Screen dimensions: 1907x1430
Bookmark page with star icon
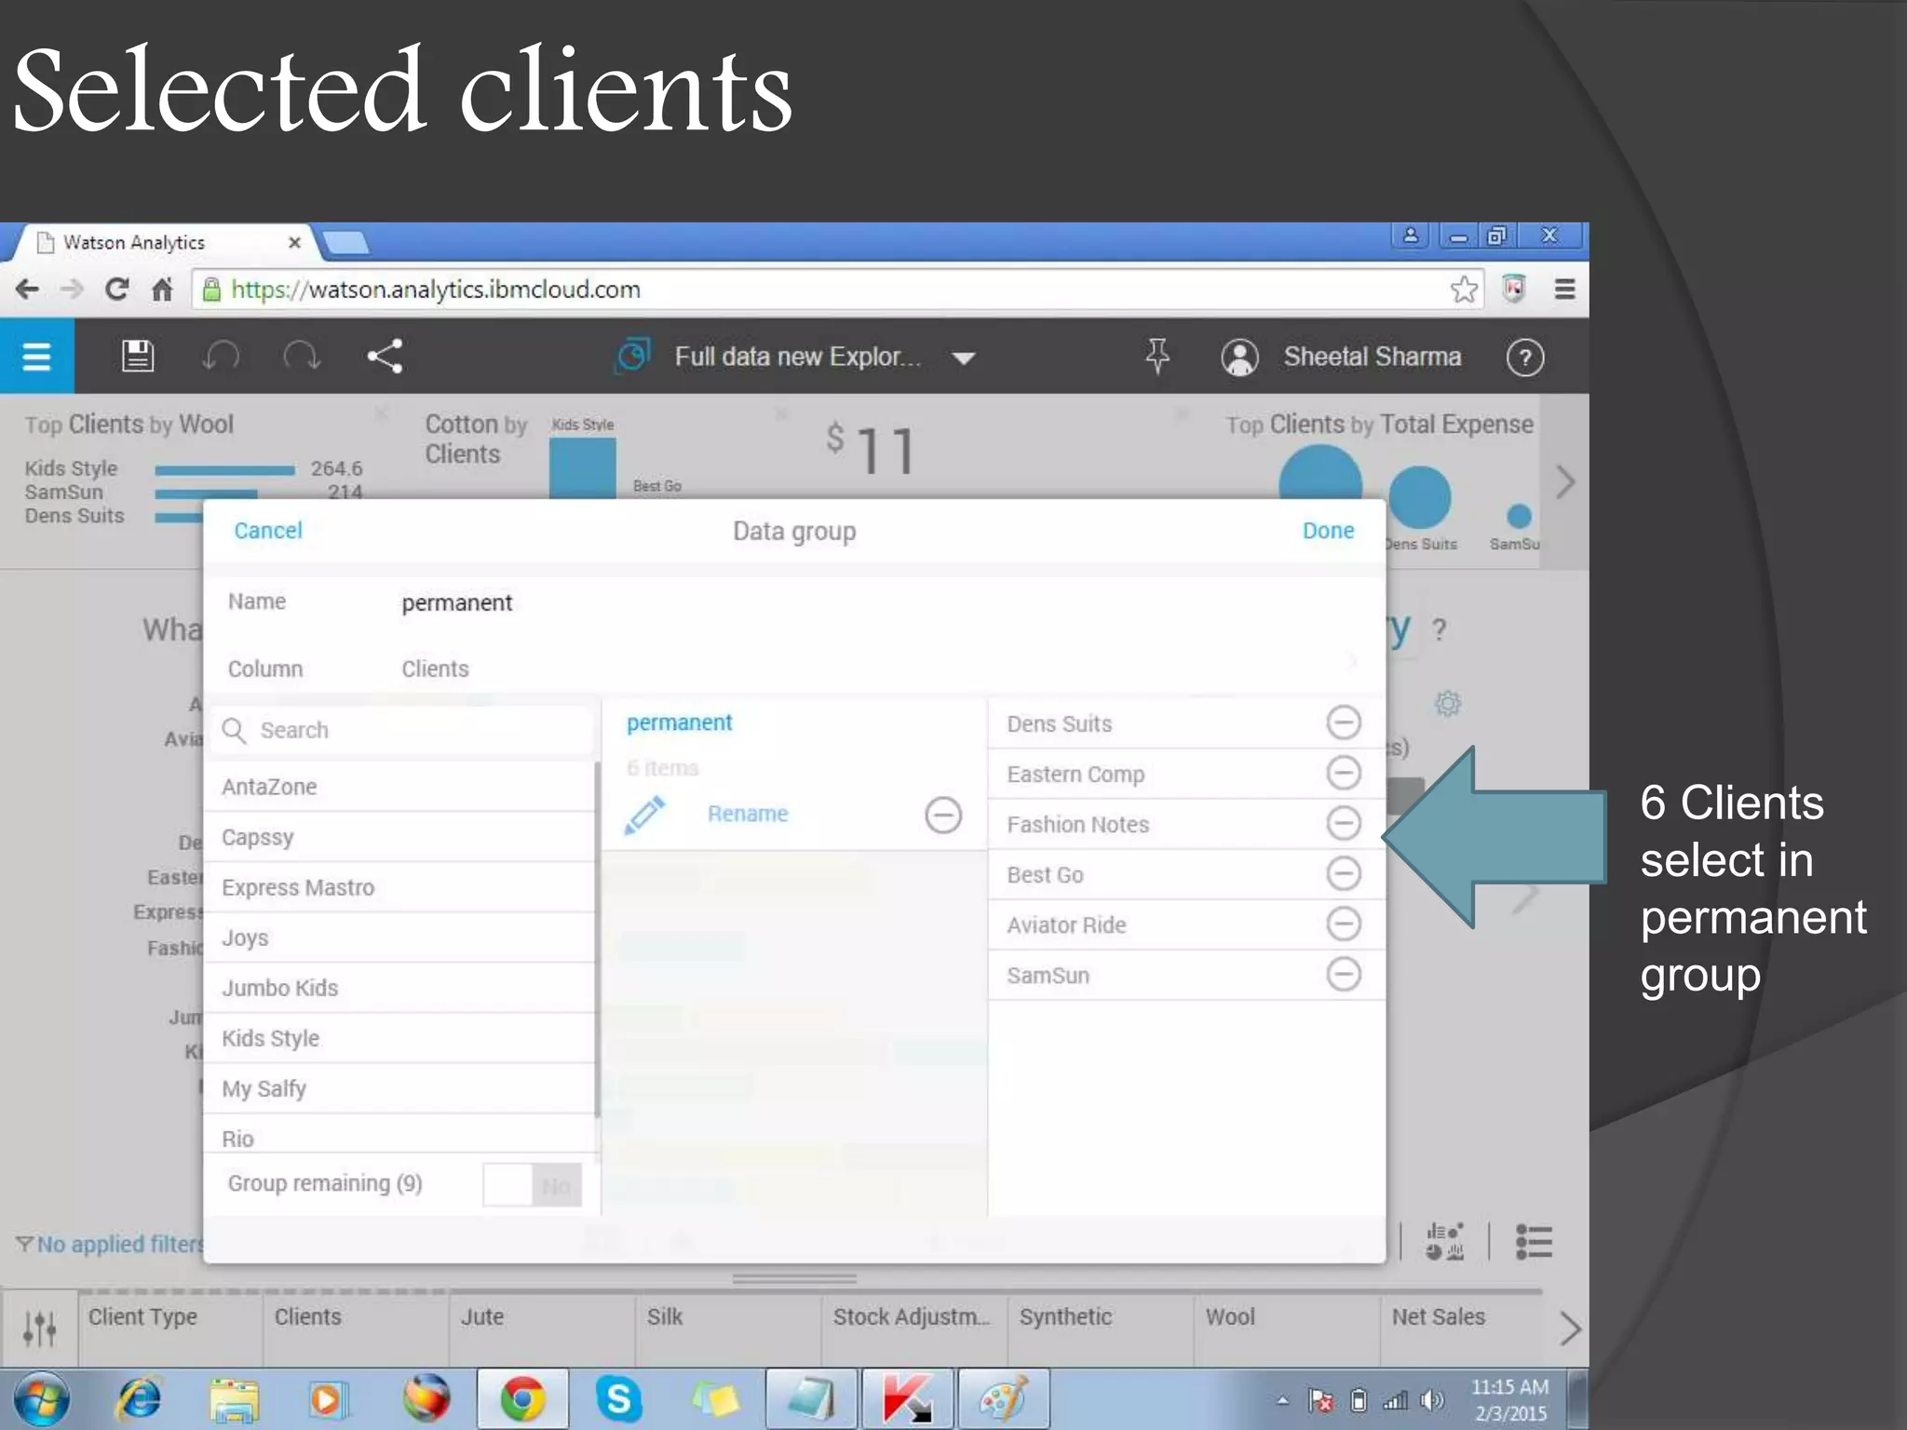pos(1464,290)
